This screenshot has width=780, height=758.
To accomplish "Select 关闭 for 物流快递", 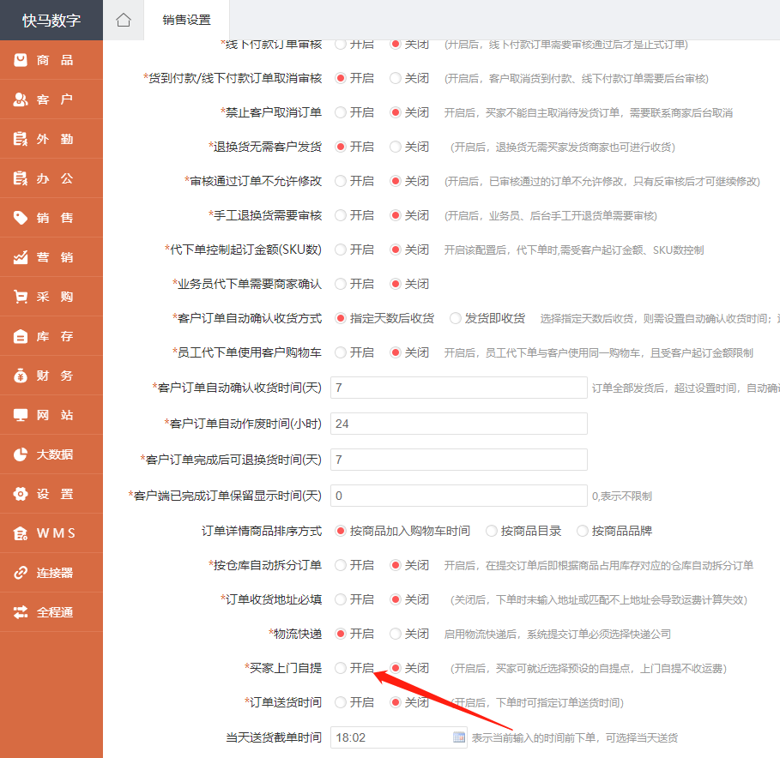I will (x=396, y=634).
